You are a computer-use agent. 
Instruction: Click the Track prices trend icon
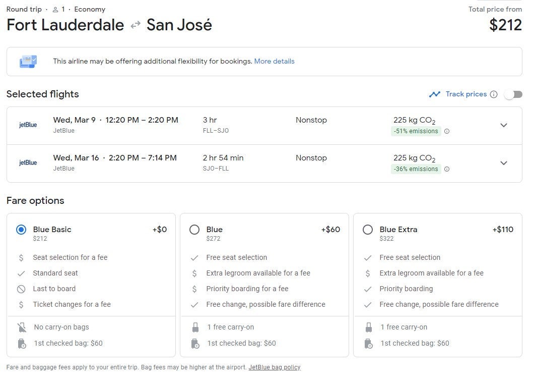point(434,94)
